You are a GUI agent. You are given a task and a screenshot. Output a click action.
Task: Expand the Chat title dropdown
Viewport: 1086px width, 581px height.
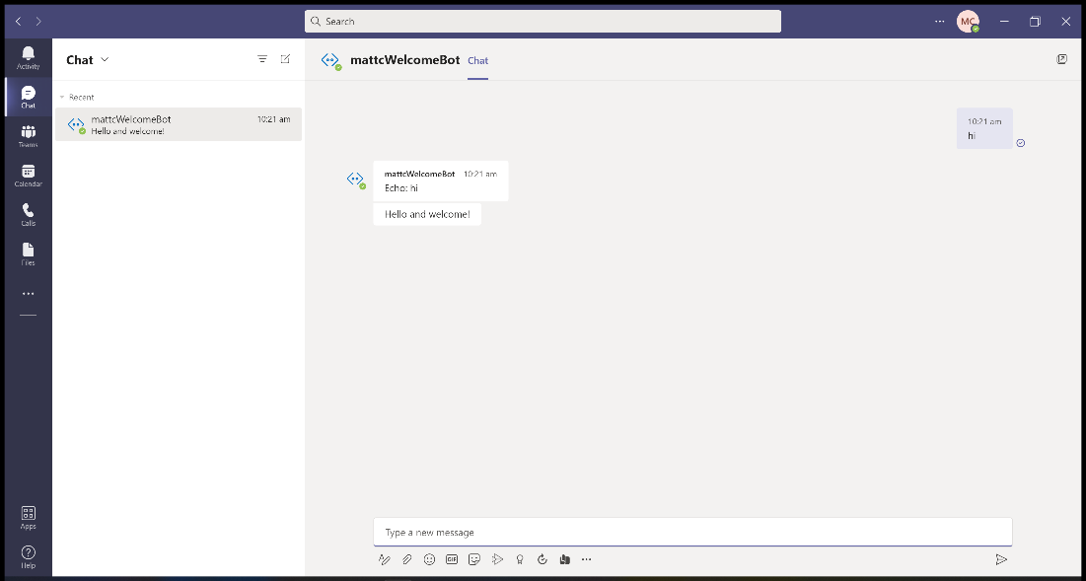coord(106,59)
